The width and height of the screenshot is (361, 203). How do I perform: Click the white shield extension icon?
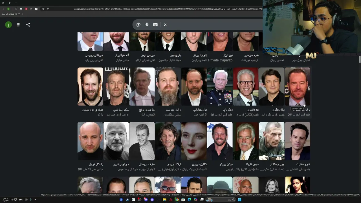coord(21,9)
